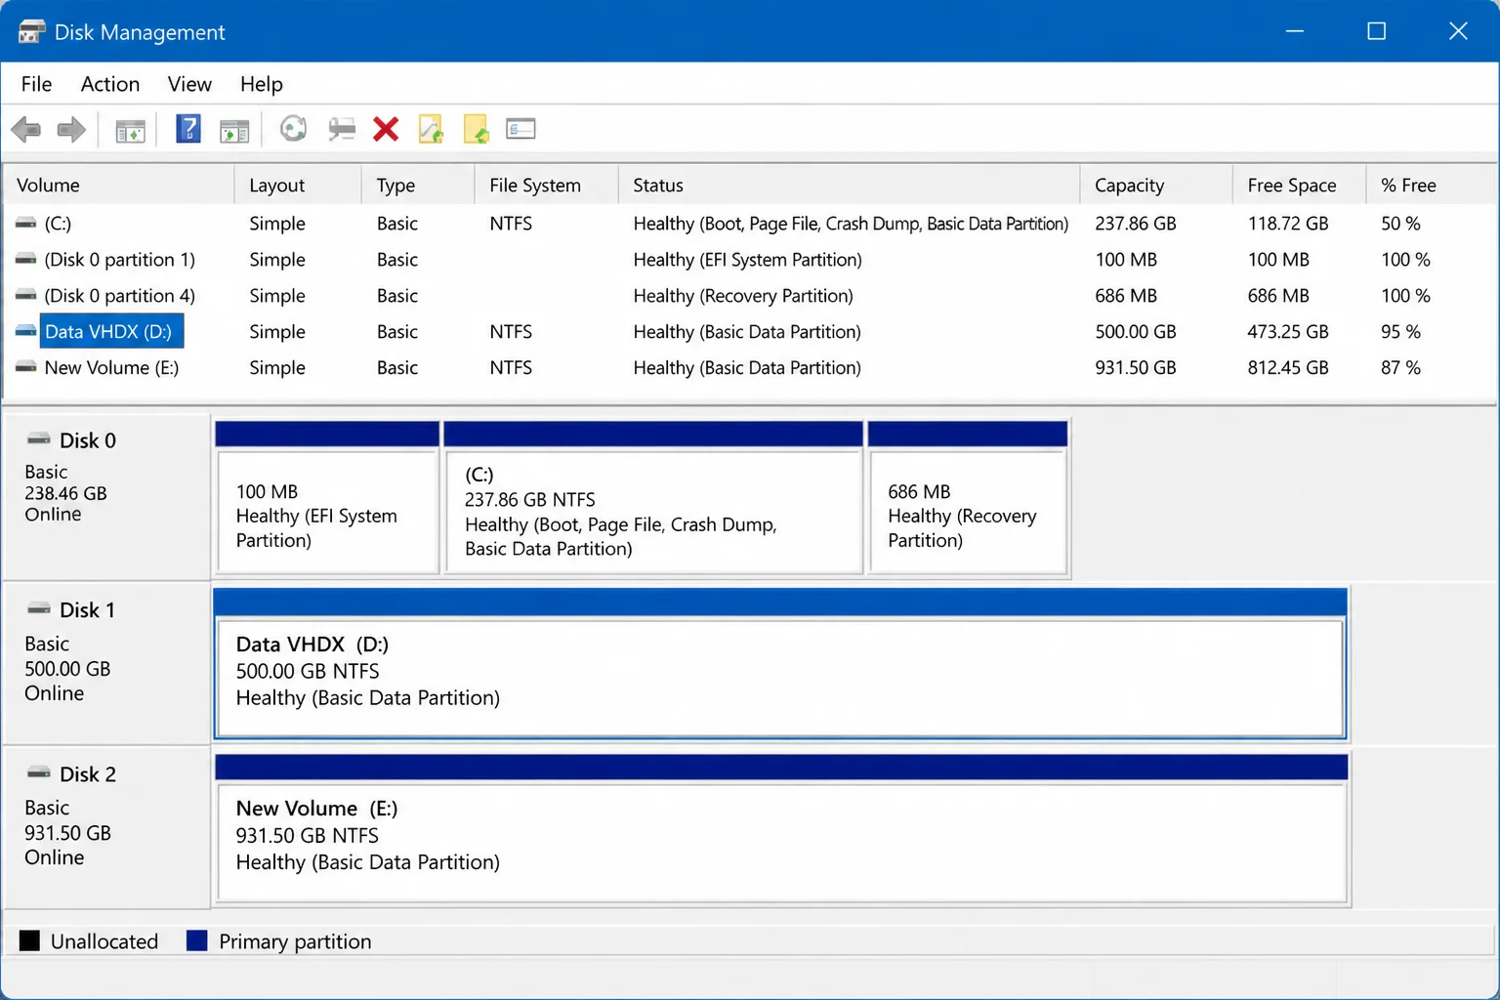Open the View menu
Screen dimensions: 1500x1000
(189, 84)
